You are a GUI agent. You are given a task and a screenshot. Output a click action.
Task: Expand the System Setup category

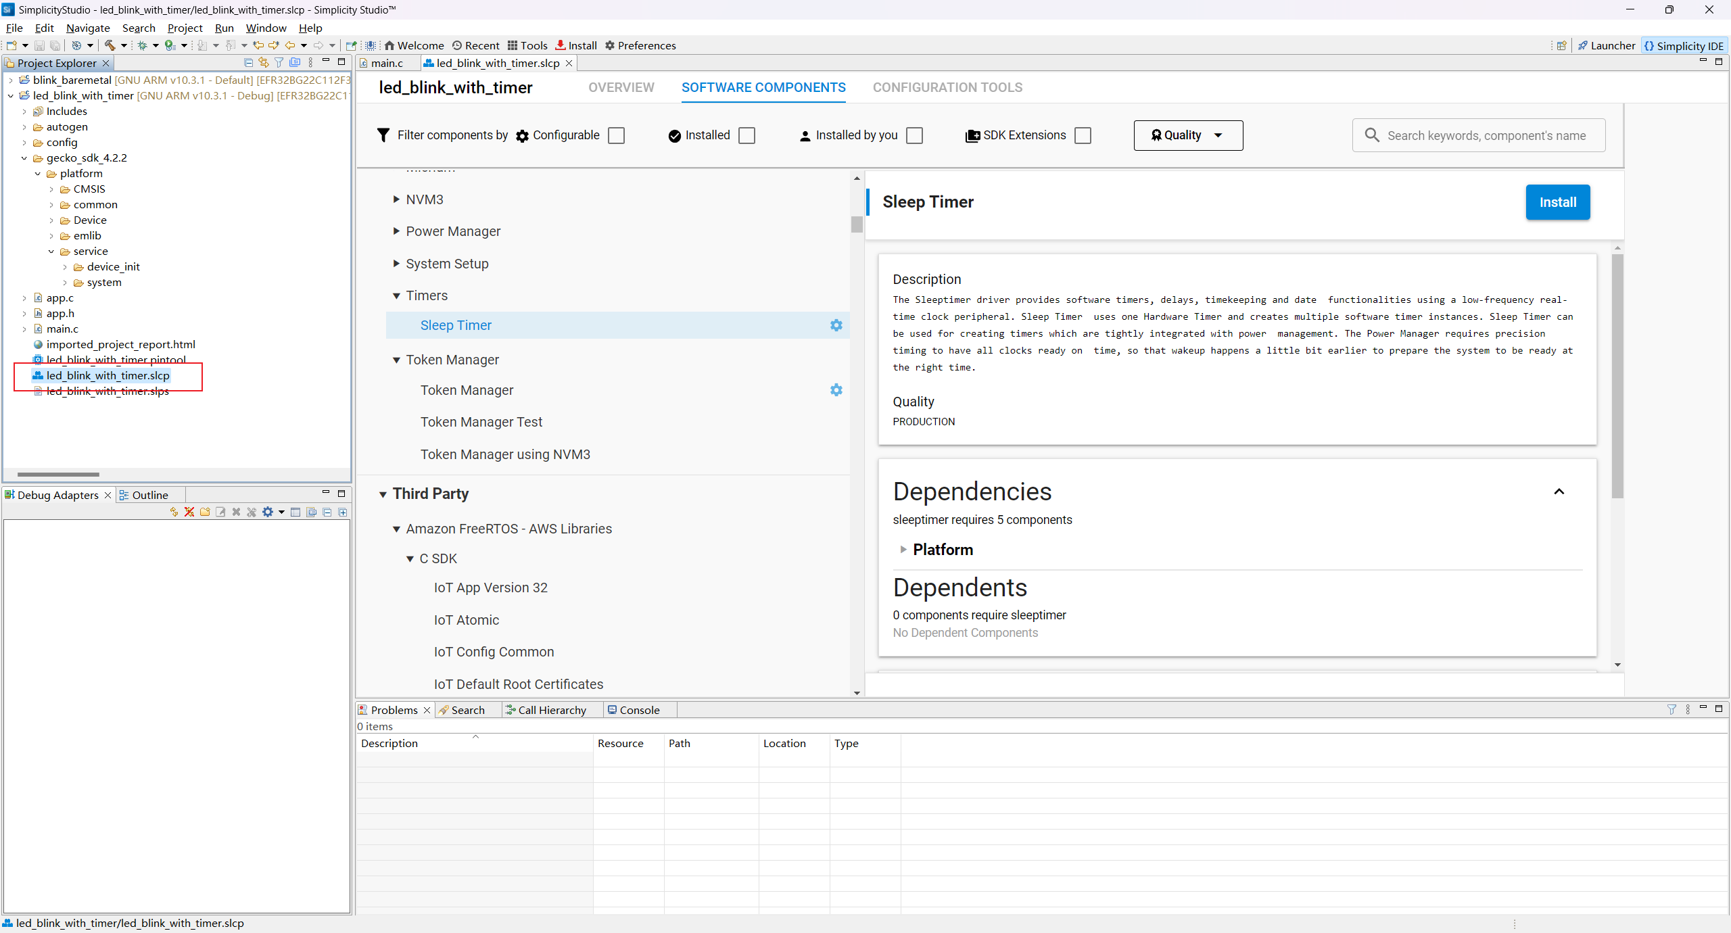coord(396,264)
